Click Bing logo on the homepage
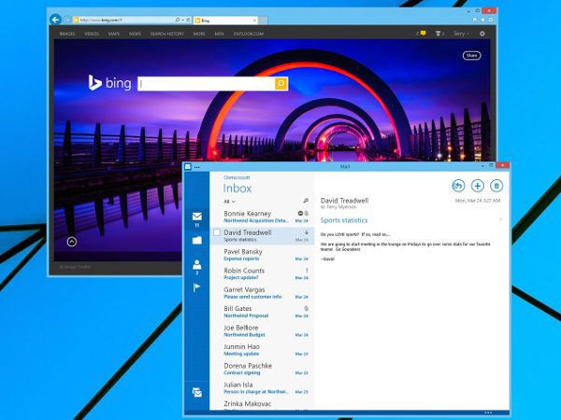The image size is (561, 420). tap(109, 83)
